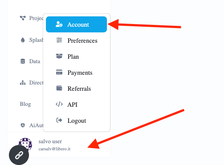Image resolution: width=224 pixels, height=165 pixels.
Task: Open the Payments menu item
Action: click(76, 72)
